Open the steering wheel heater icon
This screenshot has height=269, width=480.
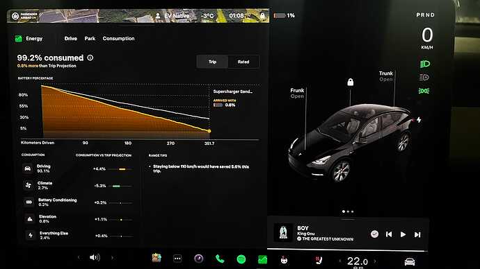pyautogui.click(x=284, y=260)
